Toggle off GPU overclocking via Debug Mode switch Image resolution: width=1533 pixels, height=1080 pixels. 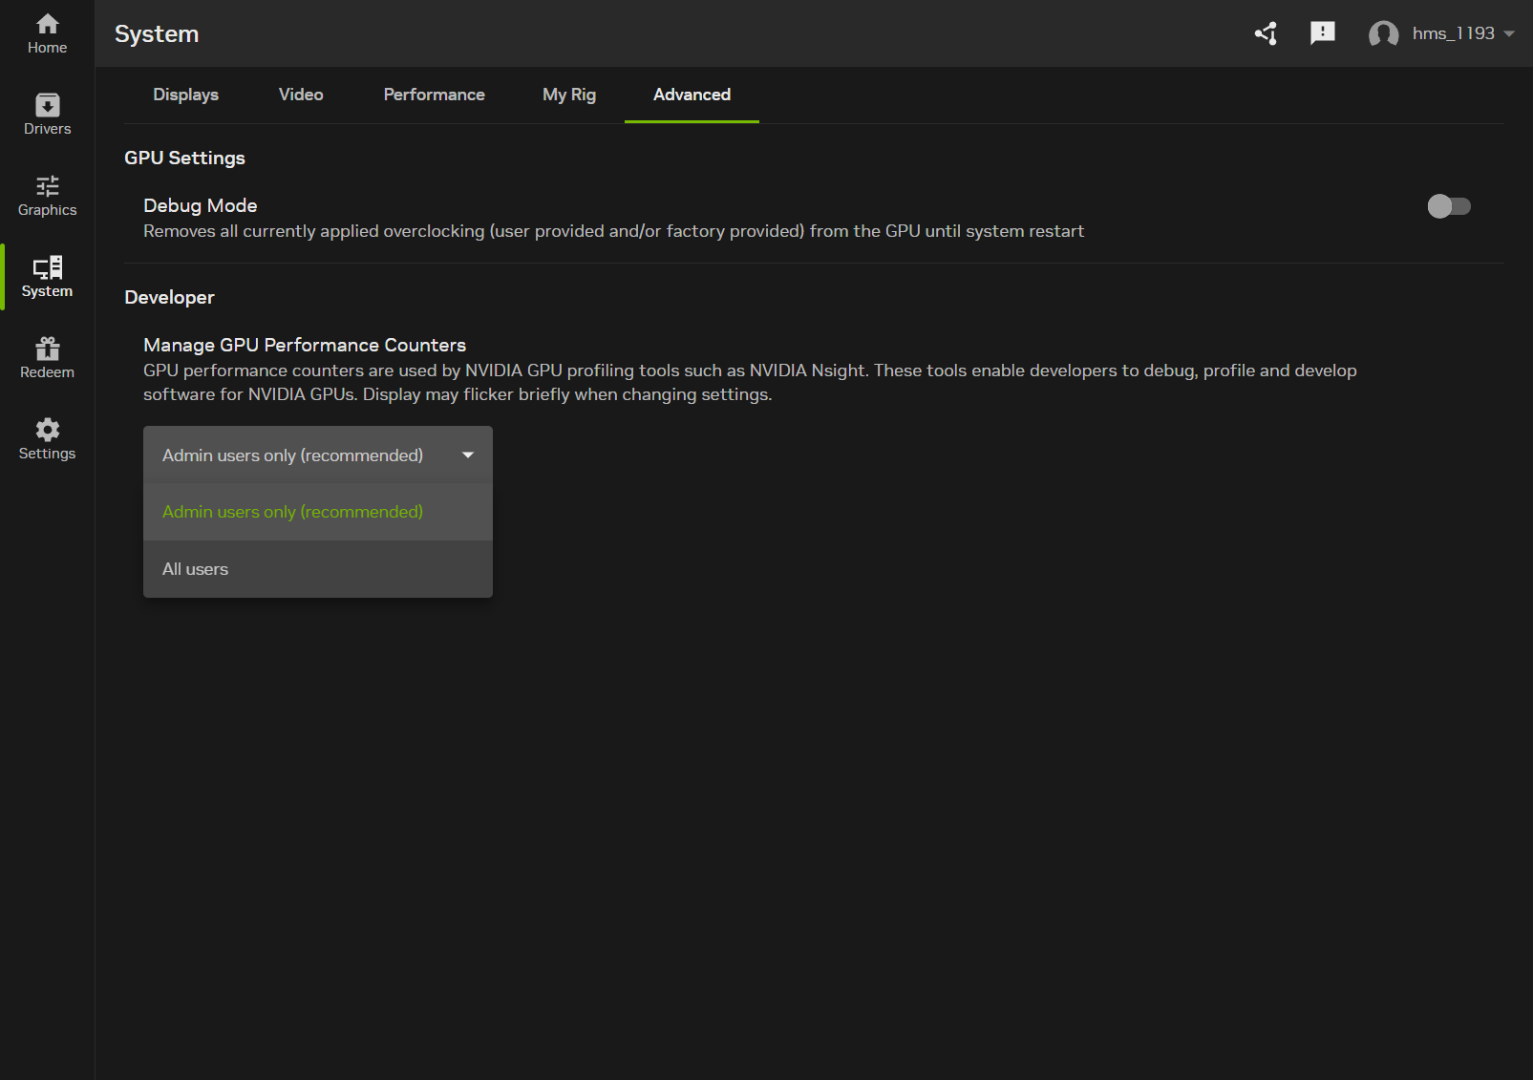tap(1449, 206)
